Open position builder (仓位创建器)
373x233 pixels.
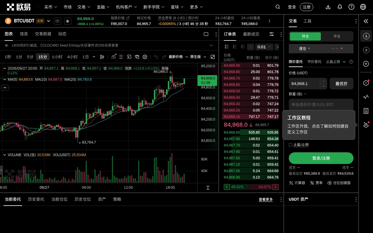(339, 183)
